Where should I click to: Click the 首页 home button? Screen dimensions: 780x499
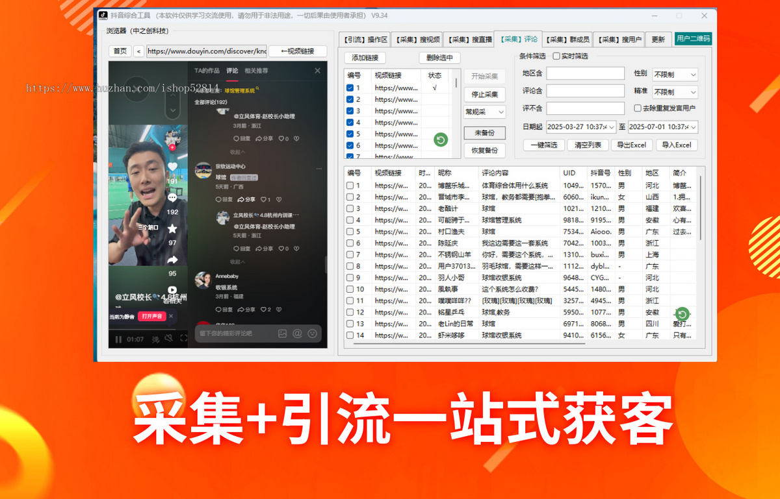pyautogui.click(x=120, y=51)
